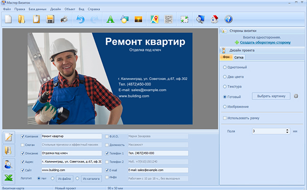
Task: Select radio button beside Из каталога
Action: point(78,178)
